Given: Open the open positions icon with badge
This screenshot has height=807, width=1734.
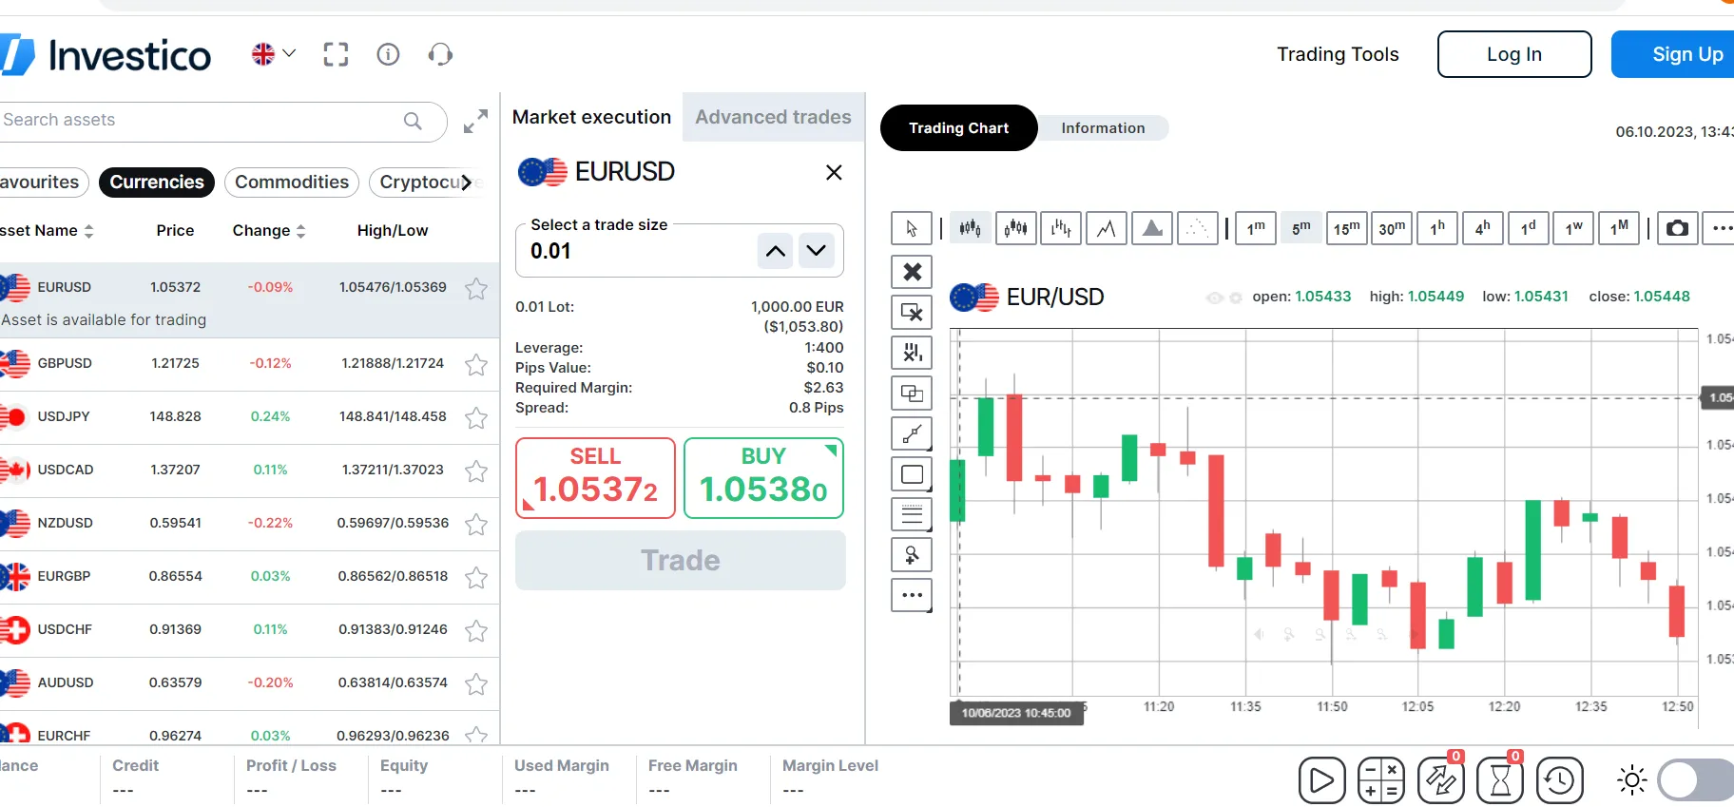Looking at the screenshot, I should [1441, 779].
